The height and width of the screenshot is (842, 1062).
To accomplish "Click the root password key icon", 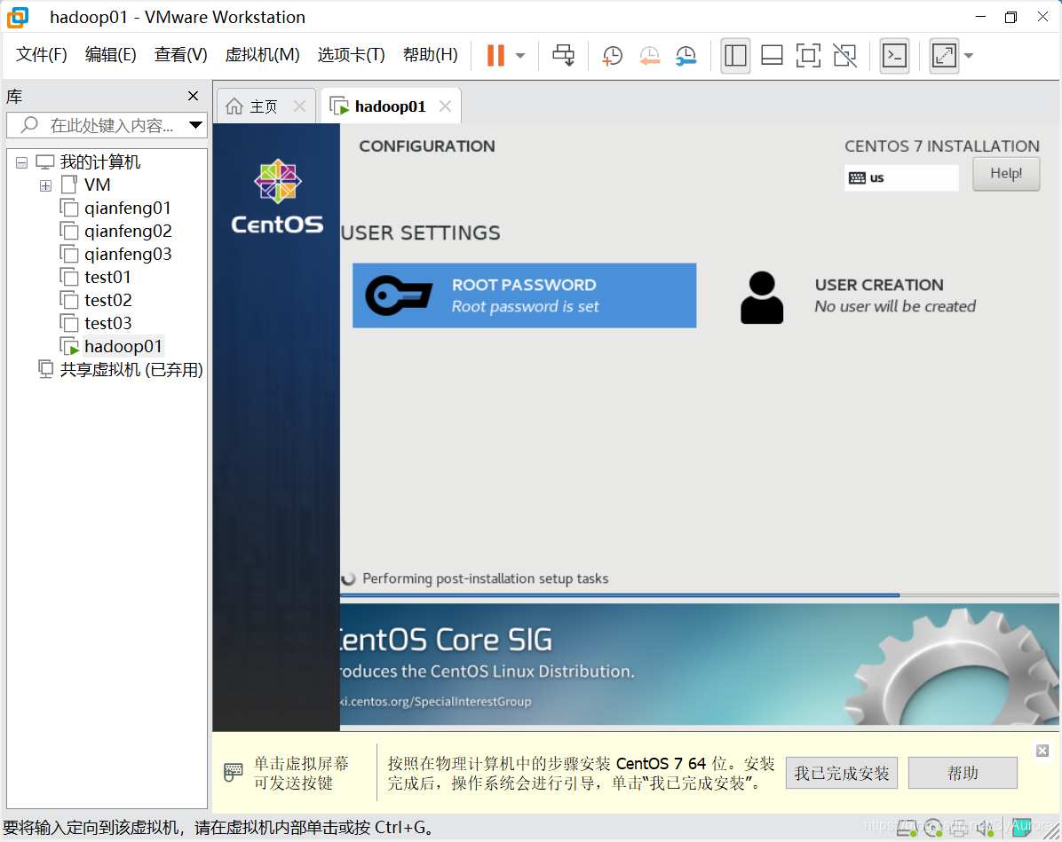I will 398,295.
